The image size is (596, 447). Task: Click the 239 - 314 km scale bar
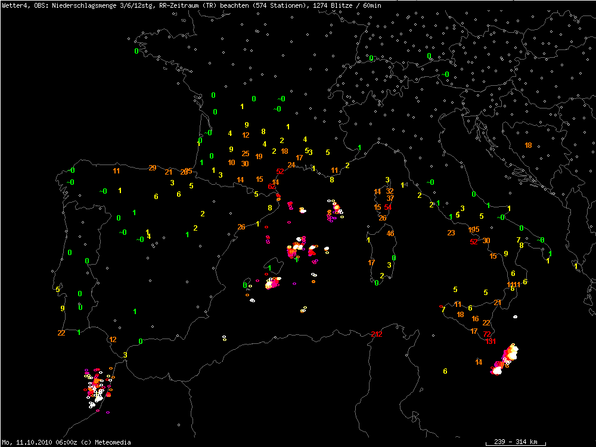coord(511,442)
